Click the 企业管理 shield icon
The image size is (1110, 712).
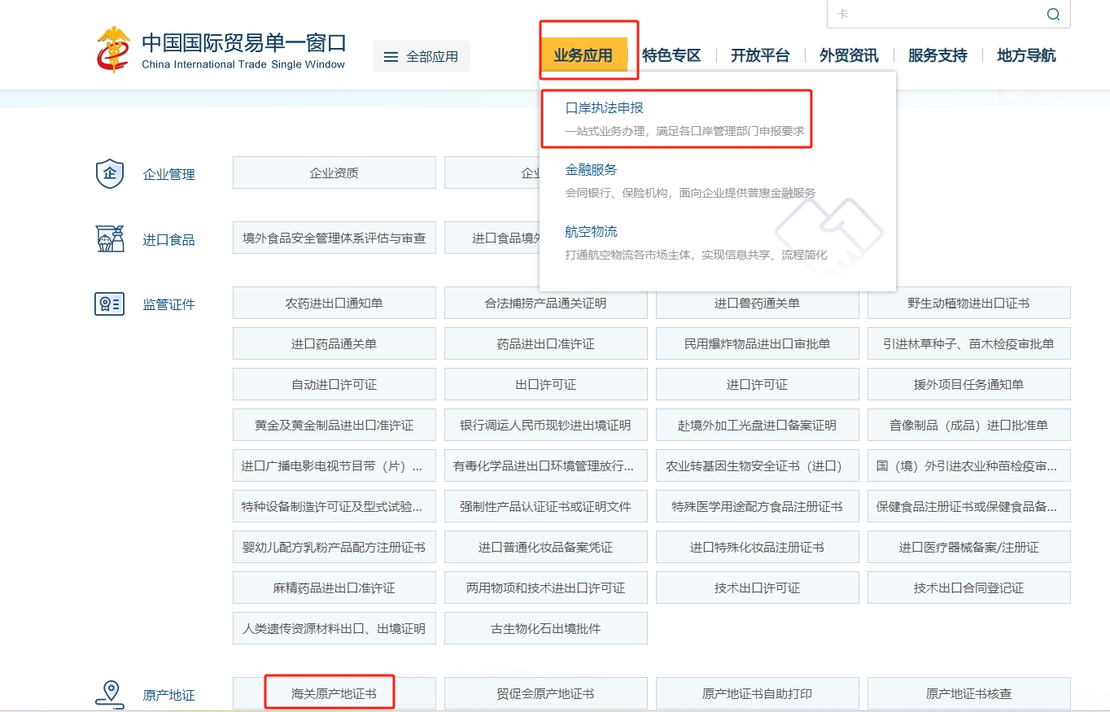click(x=110, y=173)
